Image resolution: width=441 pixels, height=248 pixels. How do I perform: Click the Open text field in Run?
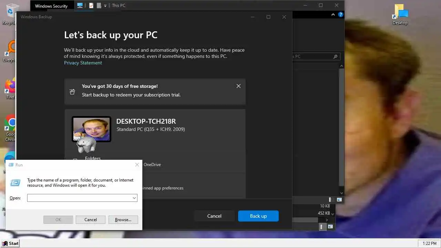coord(82,198)
